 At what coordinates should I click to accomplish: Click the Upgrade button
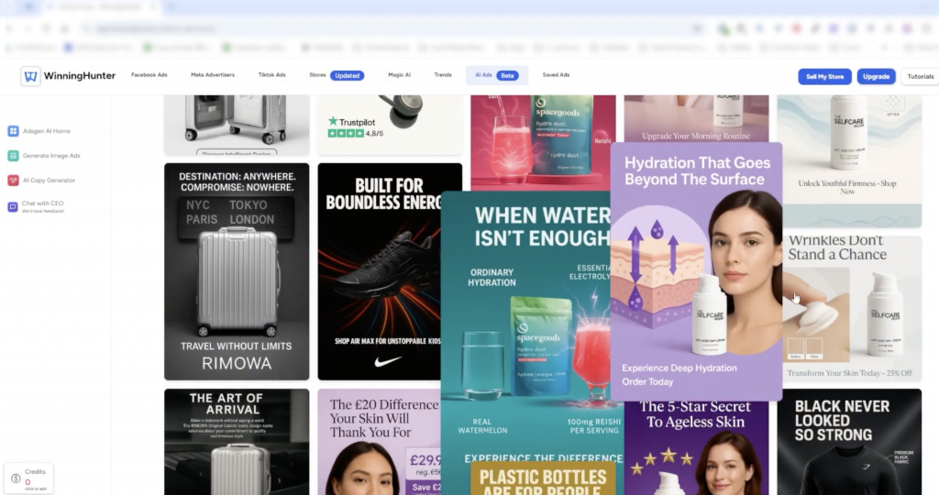click(876, 76)
